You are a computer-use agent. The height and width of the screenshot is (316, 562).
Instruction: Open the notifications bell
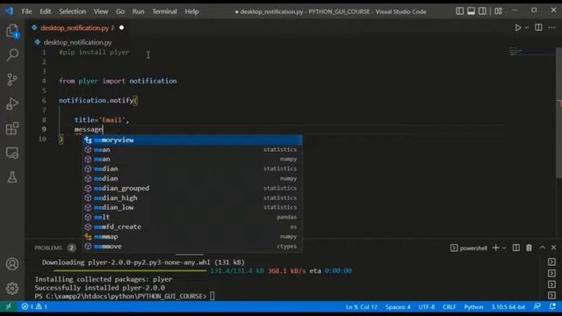[x=552, y=306]
